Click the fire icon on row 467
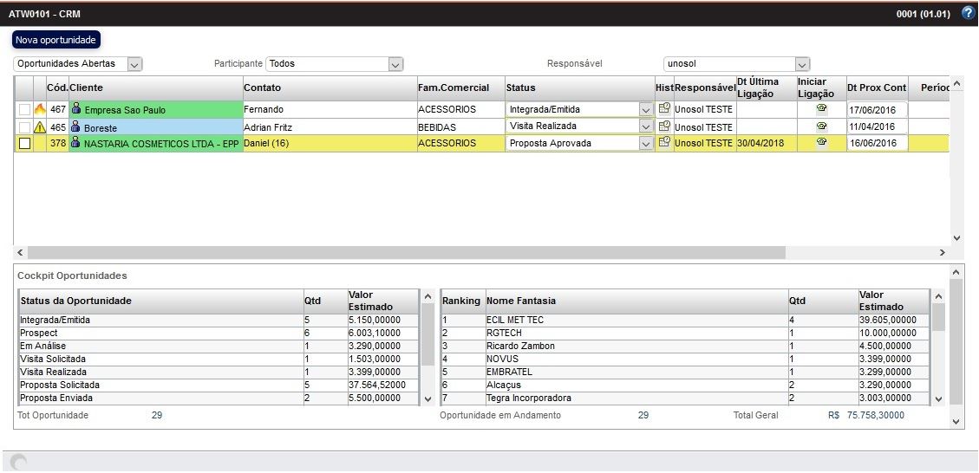Viewport: 979px width, 473px height. [x=40, y=110]
